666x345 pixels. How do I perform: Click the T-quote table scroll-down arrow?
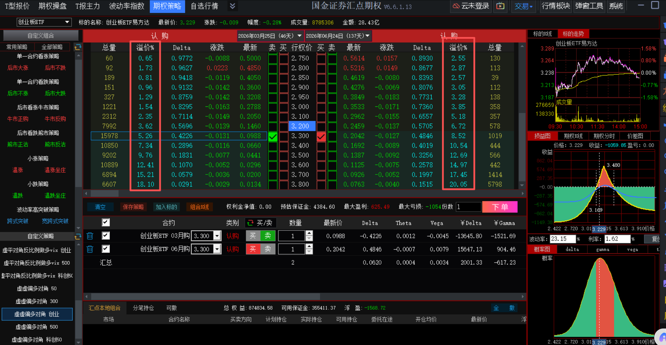click(x=522, y=185)
